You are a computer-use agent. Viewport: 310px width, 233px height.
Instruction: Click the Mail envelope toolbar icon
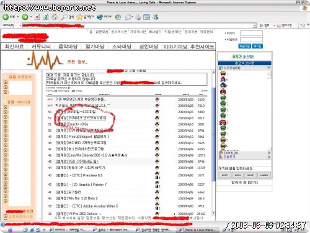point(128,17)
